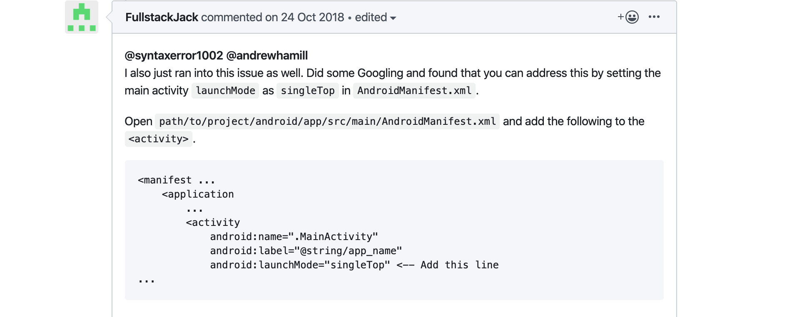Click the path/to/project AndroidManifest.xml file path
The width and height of the screenshot is (807, 317).
click(x=327, y=121)
